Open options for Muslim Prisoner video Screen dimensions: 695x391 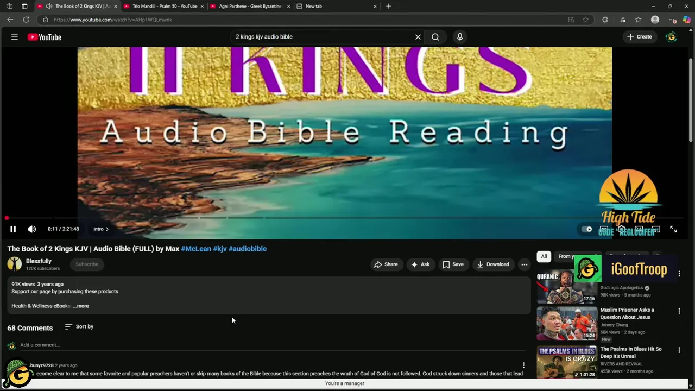679,311
